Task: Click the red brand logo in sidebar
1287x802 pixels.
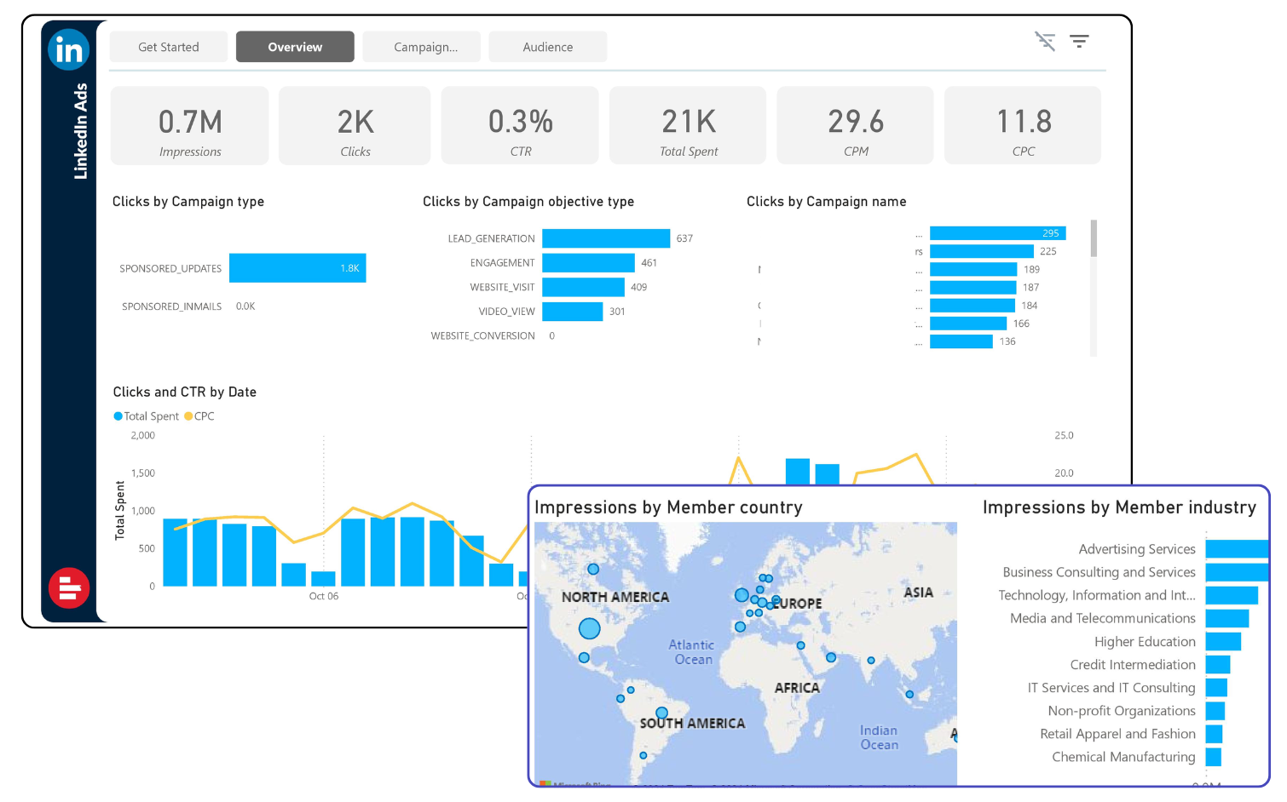Action: click(69, 588)
